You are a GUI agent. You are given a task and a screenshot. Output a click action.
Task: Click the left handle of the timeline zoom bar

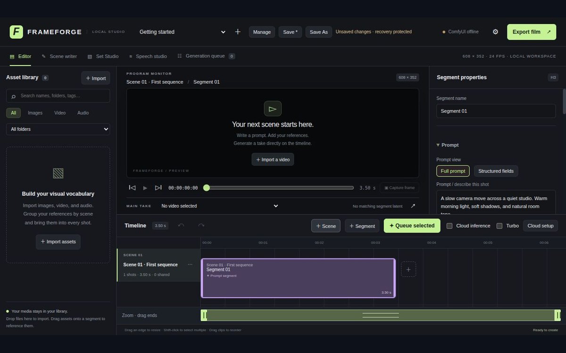pyautogui.click(x=204, y=315)
